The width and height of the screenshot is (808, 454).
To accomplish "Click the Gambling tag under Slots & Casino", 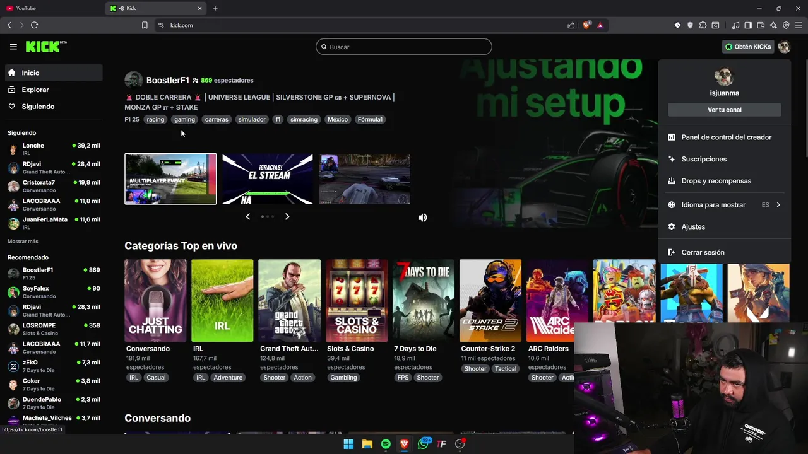I will (344, 378).
